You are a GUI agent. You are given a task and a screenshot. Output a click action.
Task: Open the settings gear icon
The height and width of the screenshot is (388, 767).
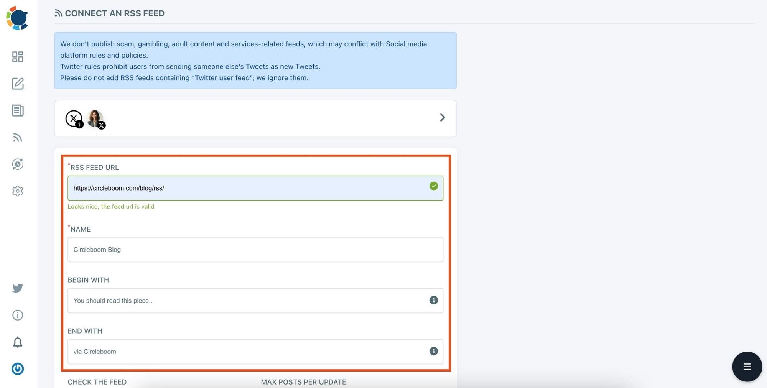tap(17, 191)
